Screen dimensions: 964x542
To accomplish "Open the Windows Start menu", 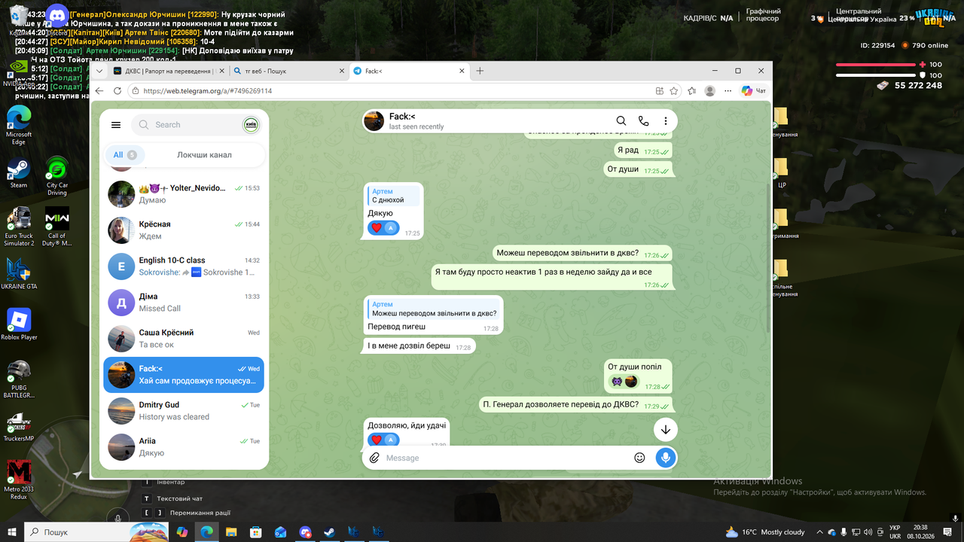I will point(12,532).
